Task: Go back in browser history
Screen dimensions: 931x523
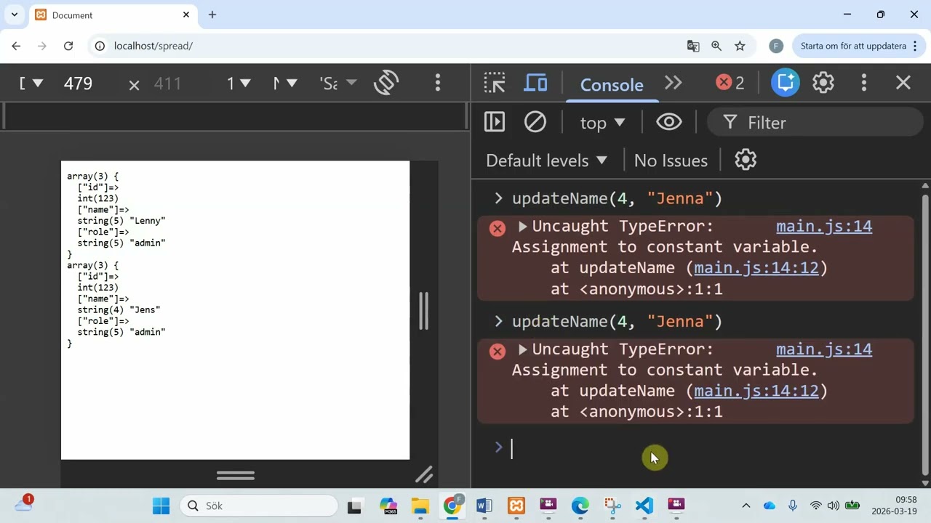Action: coord(16,46)
